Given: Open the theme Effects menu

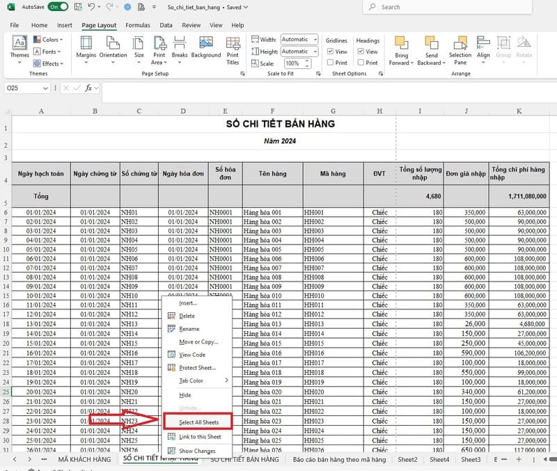Looking at the screenshot, I should point(48,63).
